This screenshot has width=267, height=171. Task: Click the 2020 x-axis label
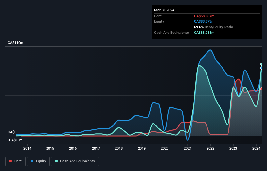click(165, 148)
